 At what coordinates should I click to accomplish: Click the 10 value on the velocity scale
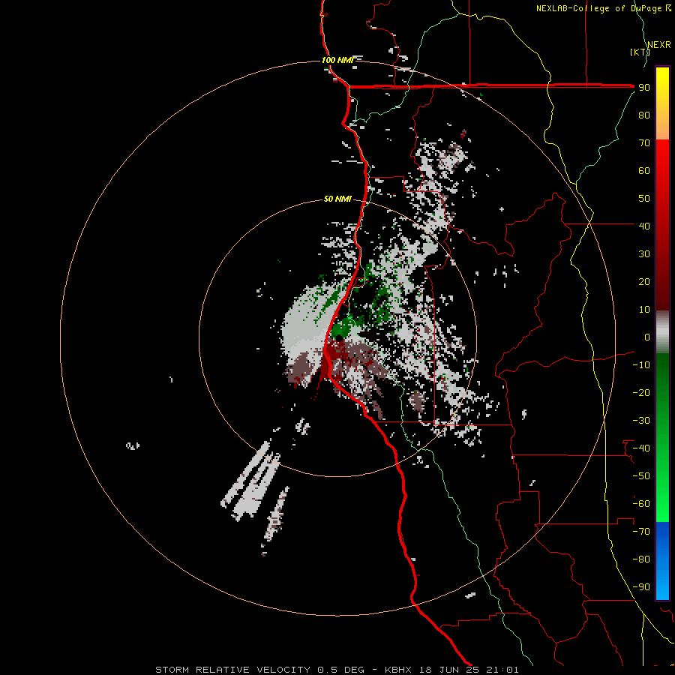pos(644,310)
